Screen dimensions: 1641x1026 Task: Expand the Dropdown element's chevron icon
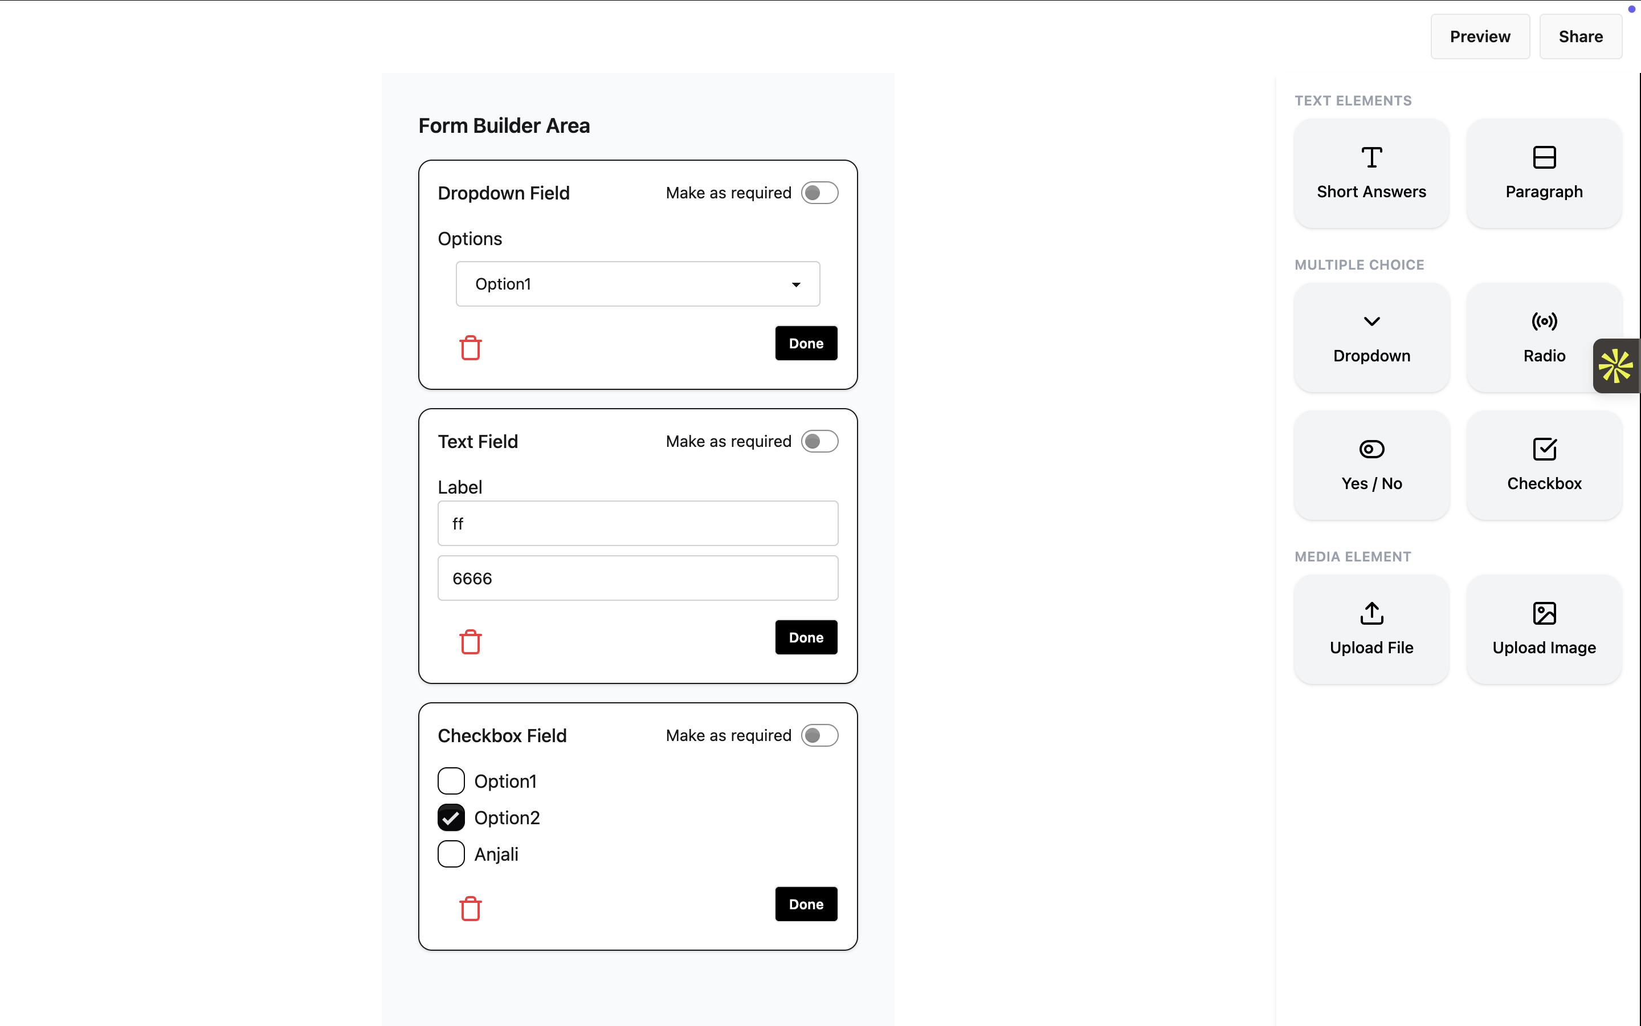(x=1371, y=321)
